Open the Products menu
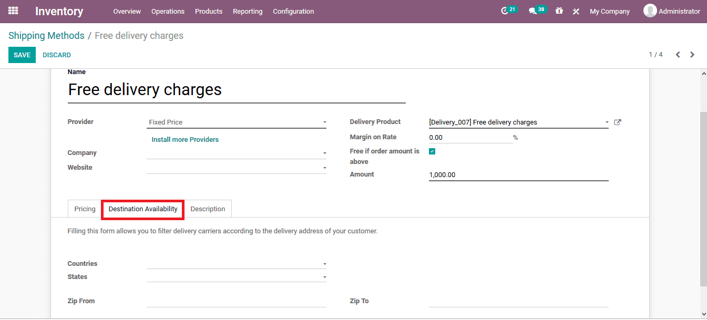The width and height of the screenshot is (707, 320). coord(209,11)
